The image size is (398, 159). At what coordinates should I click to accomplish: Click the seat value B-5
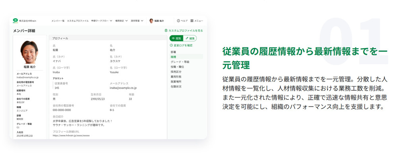point(112,110)
